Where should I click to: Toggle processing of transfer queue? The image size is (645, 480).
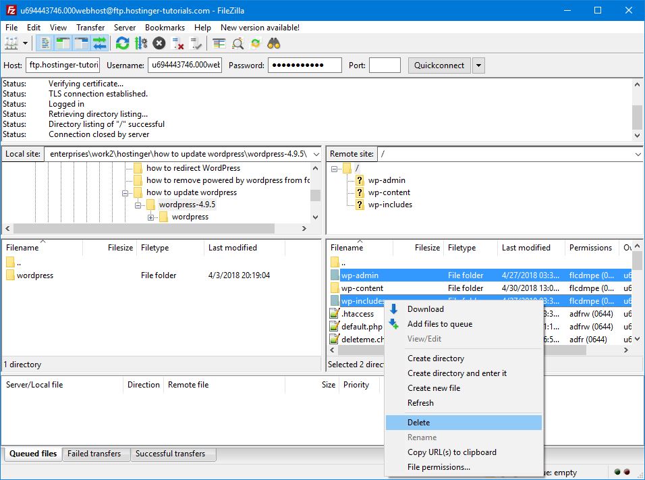click(x=140, y=43)
